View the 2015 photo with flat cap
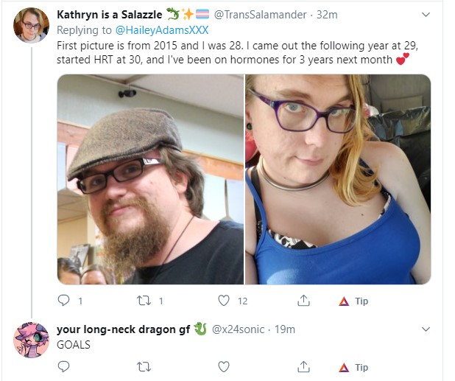This screenshot has width=455, height=381. [x=150, y=179]
